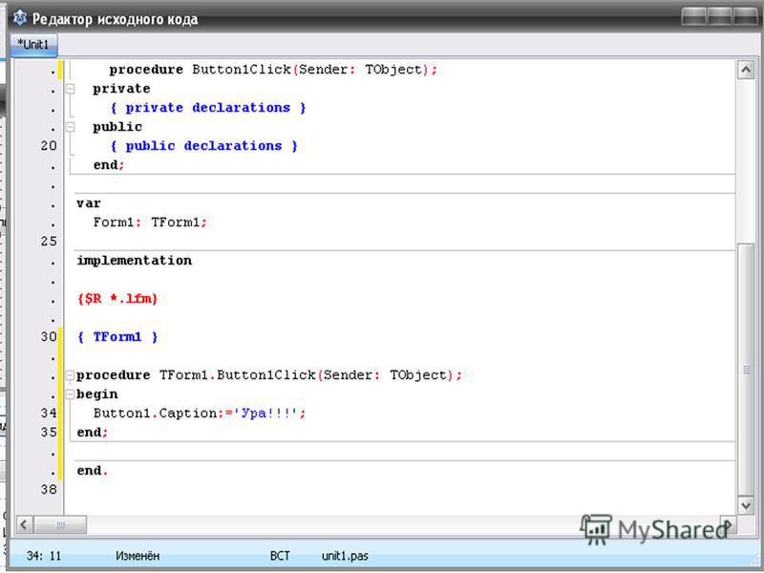This screenshot has width=764, height=573.
Task: Place cursor on the 'var' keyword
Action: pos(89,203)
